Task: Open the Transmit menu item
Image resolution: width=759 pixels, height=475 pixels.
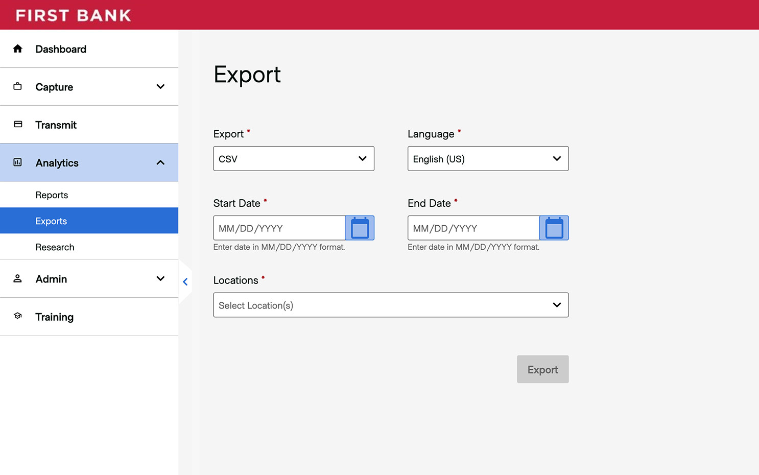Action: [89, 125]
